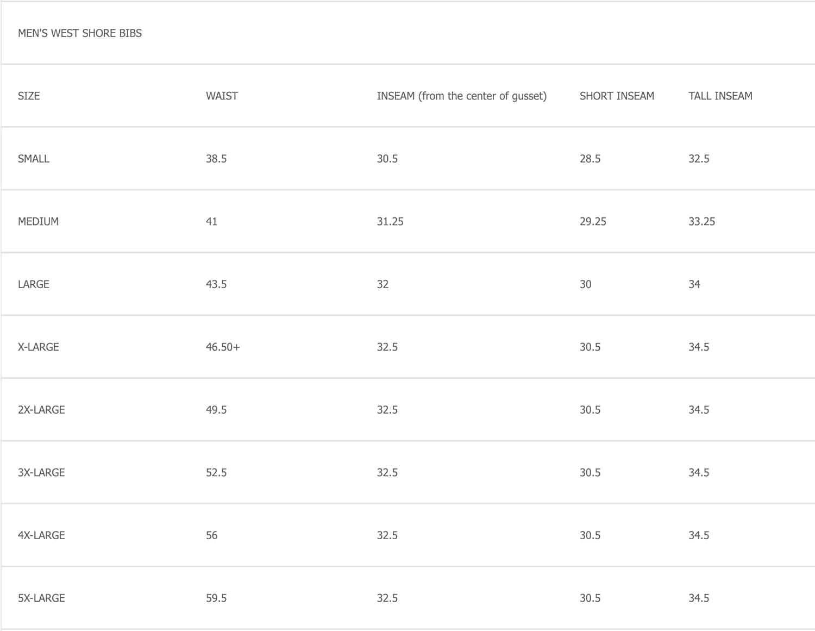Click the 46.50+ waist value

tap(223, 347)
